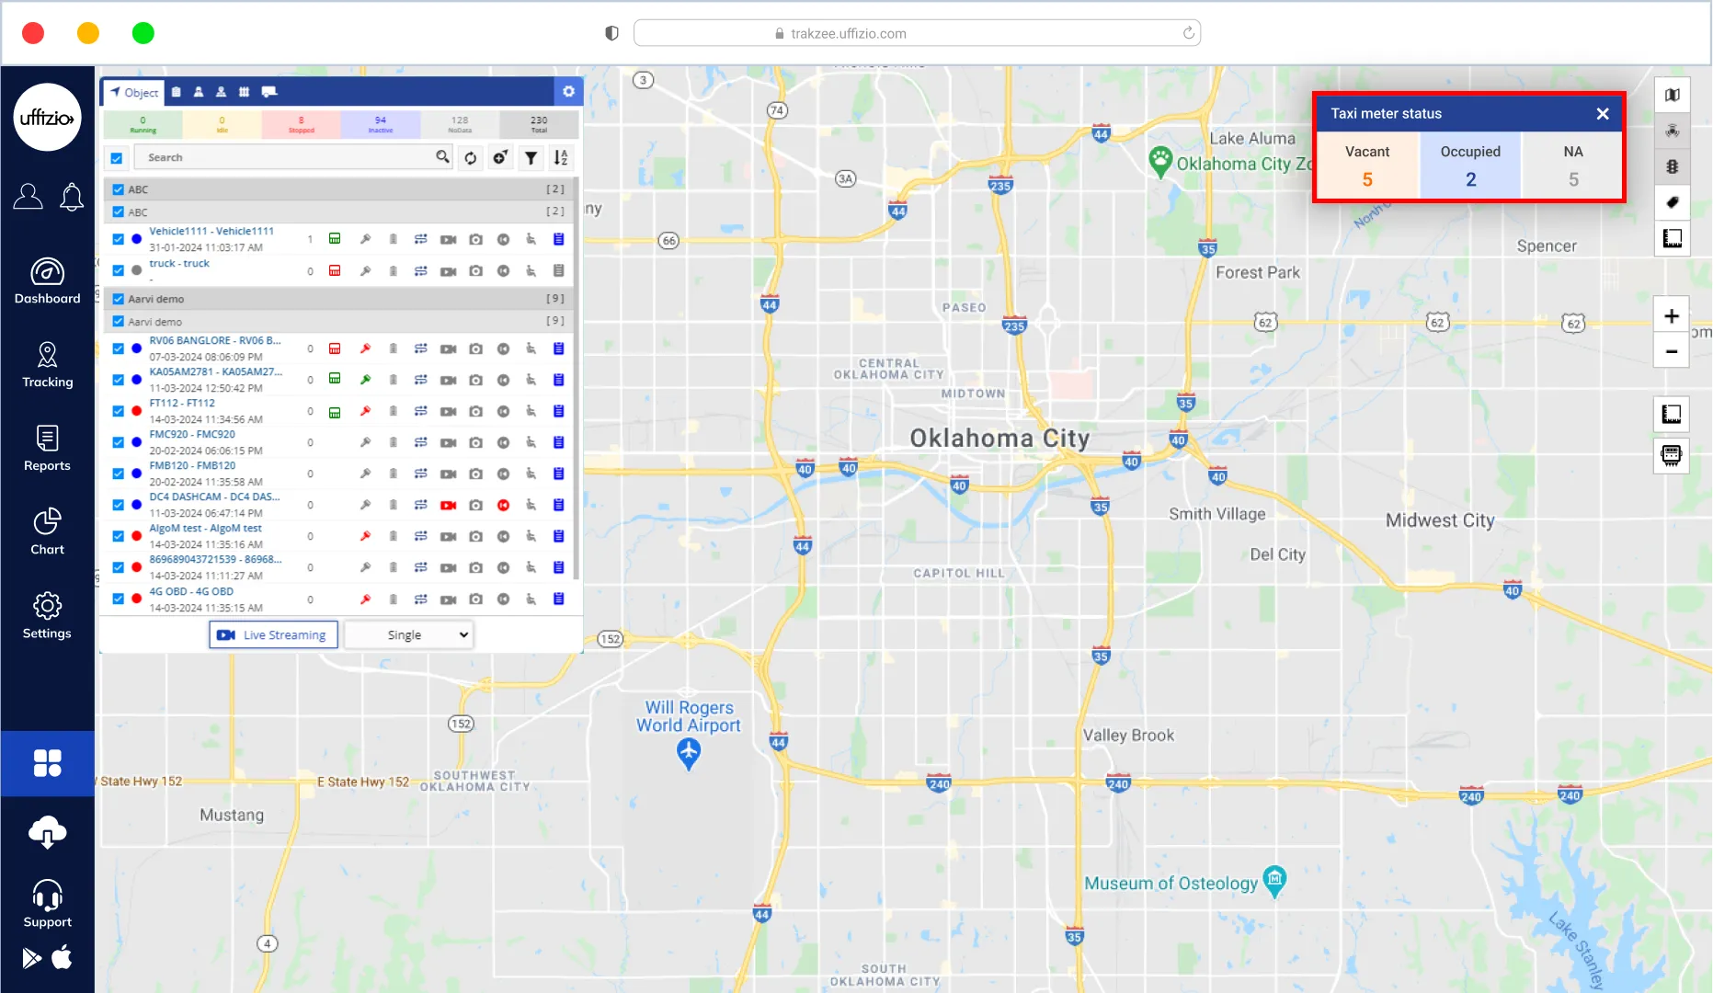This screenshot has width=1713, height=993.
Task: Toggle the select-all checkbox next to Search
Action: click(x=117, y=158)
